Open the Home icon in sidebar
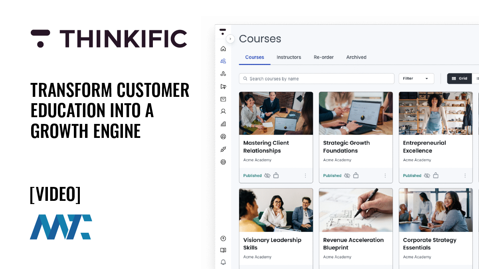 click(223, 49)
